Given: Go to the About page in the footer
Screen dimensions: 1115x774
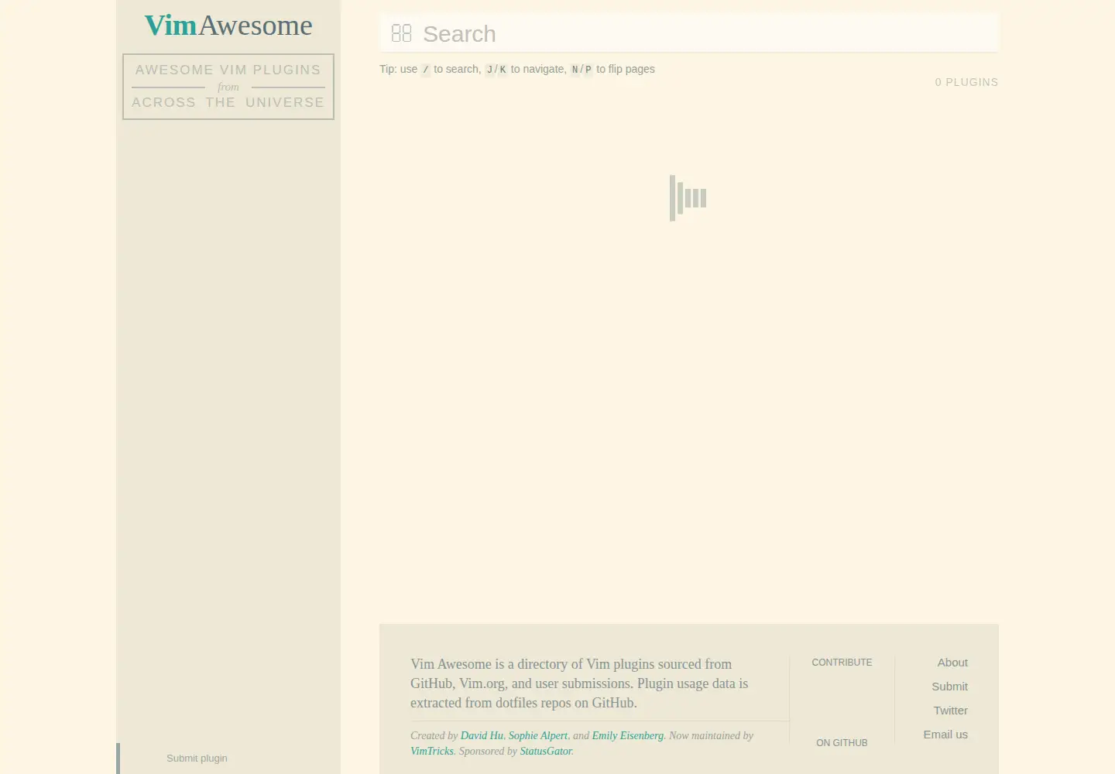Looking at the screenshot, I should [952, 663].
